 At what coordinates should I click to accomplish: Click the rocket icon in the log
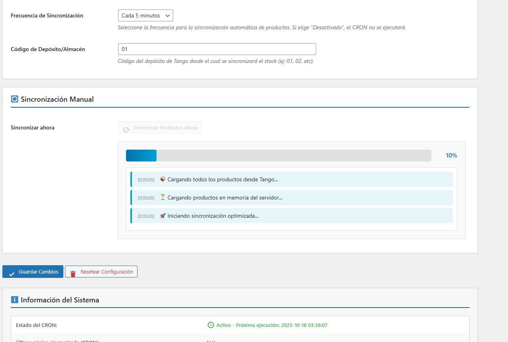(x=162, y=216)
